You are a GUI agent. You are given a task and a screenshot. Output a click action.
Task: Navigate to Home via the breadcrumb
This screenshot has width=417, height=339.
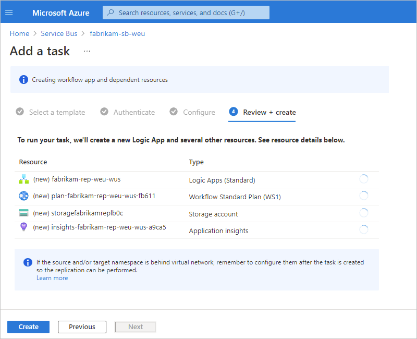[19, 33]
